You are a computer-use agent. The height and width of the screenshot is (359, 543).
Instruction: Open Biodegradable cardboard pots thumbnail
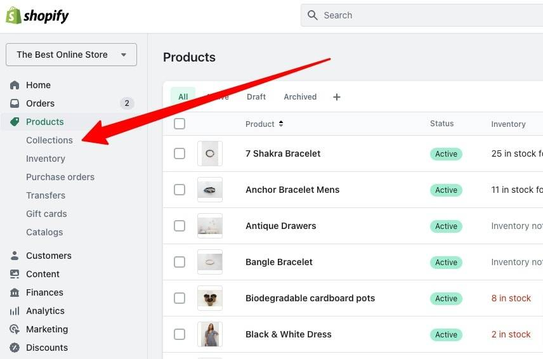click(210, 298)
